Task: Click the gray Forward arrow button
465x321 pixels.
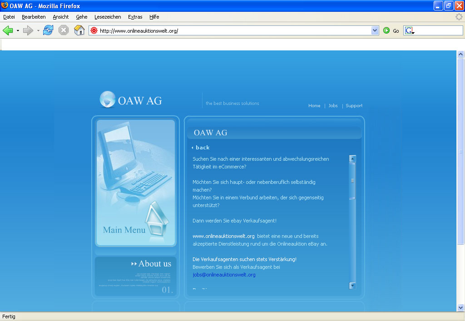Action: tap(28, 30)
